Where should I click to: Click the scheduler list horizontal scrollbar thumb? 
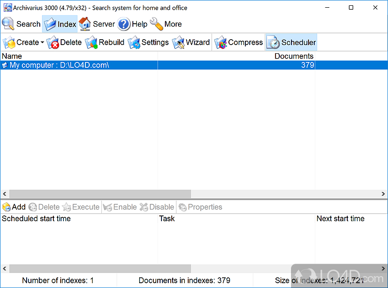[x=100, y=269]
